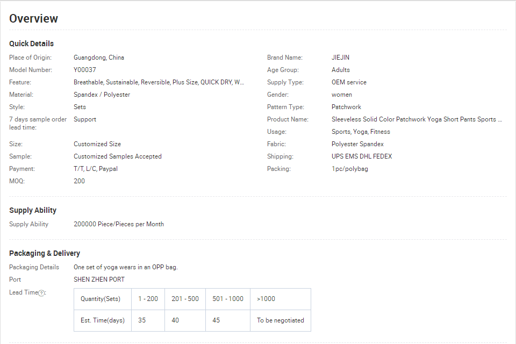Click the Lead Time help question-mark icon

click(41, 293)
